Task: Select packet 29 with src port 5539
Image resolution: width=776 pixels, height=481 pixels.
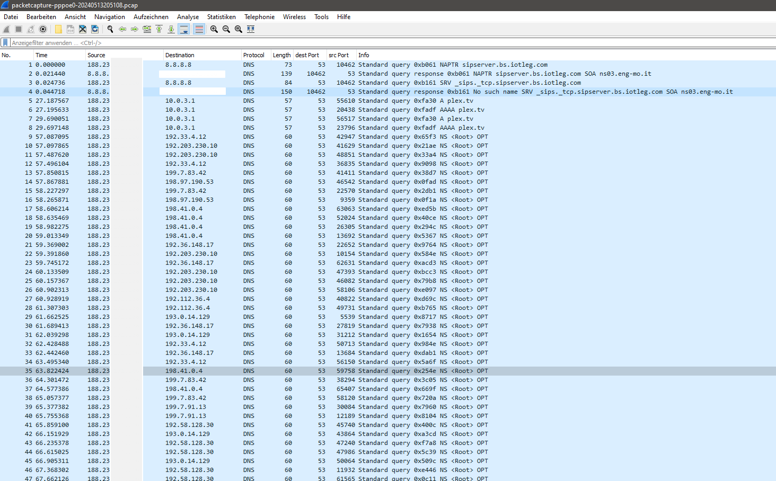Action: point(388,317)
